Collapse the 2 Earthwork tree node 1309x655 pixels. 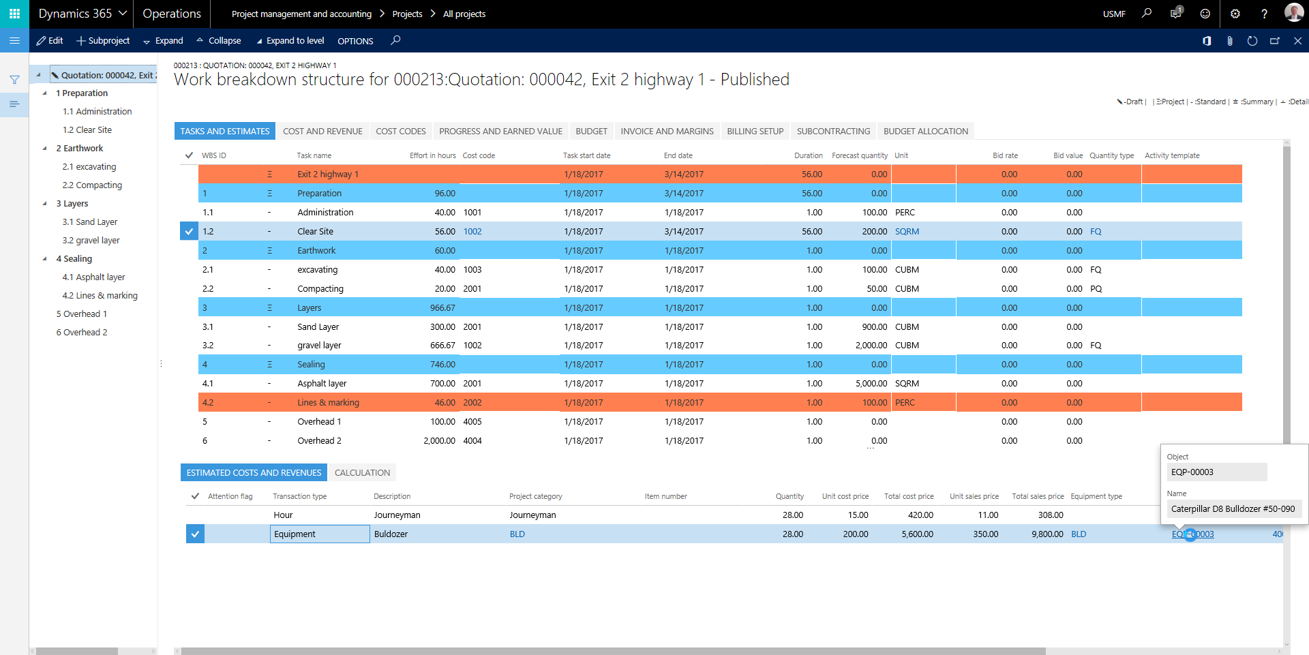coord(46,148)
